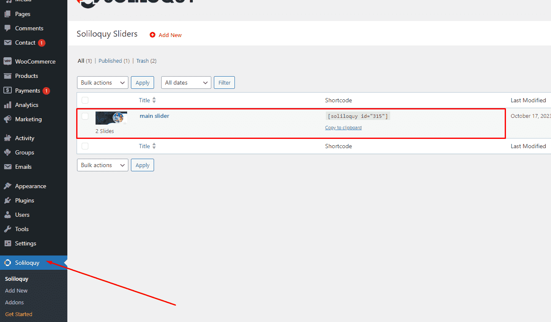Click Copy to clipboard link
551x322 pixels.
click(343, 128)
